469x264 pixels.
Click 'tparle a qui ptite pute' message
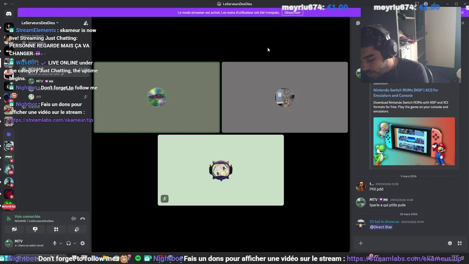click(387, 205)
